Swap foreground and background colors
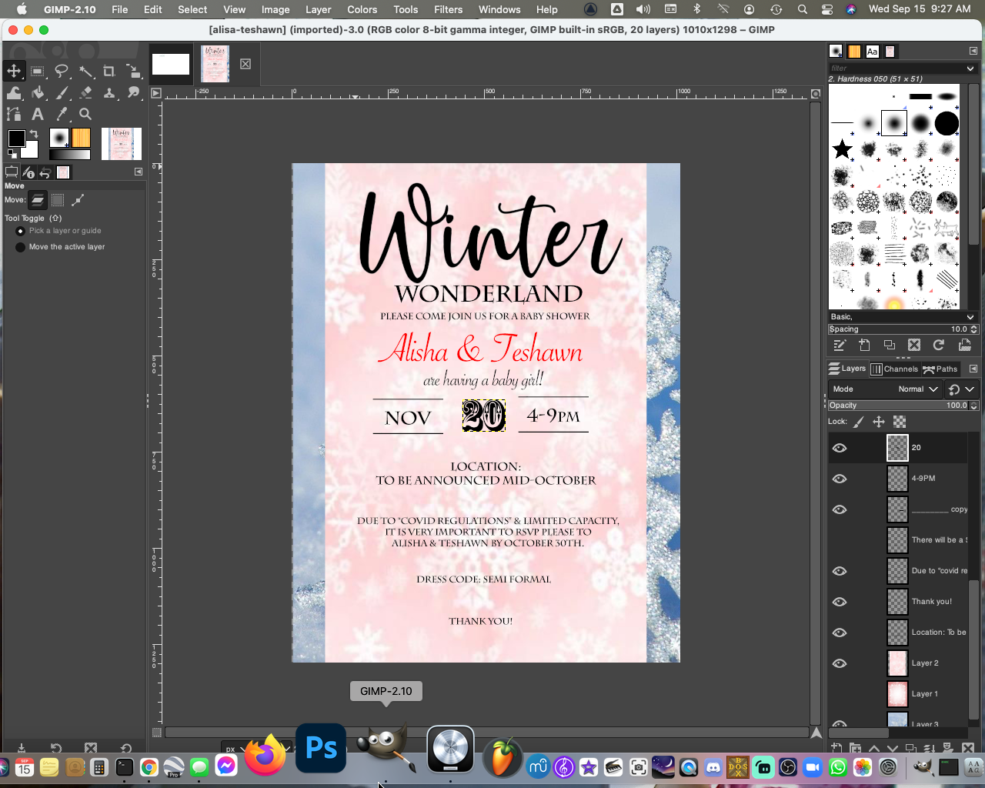985x788 pixels. click(33, 134)
